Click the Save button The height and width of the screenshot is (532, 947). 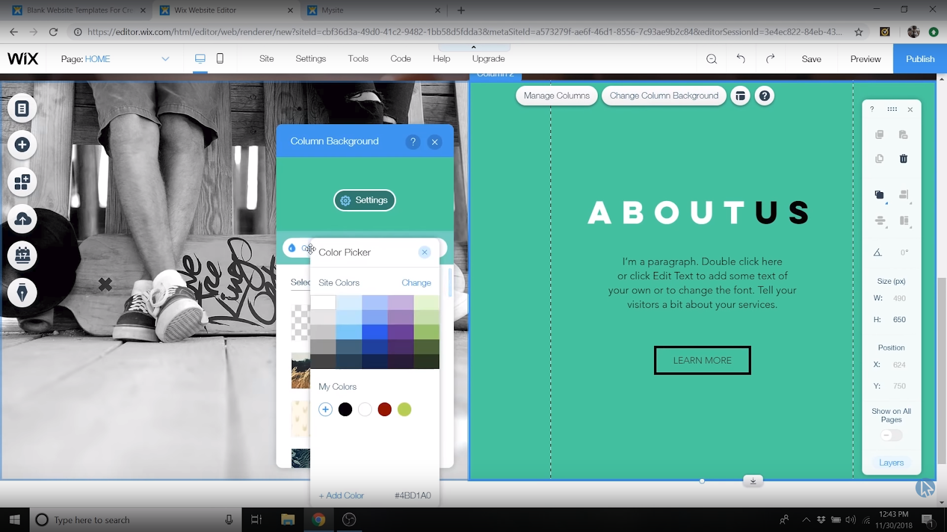[811, 59]
